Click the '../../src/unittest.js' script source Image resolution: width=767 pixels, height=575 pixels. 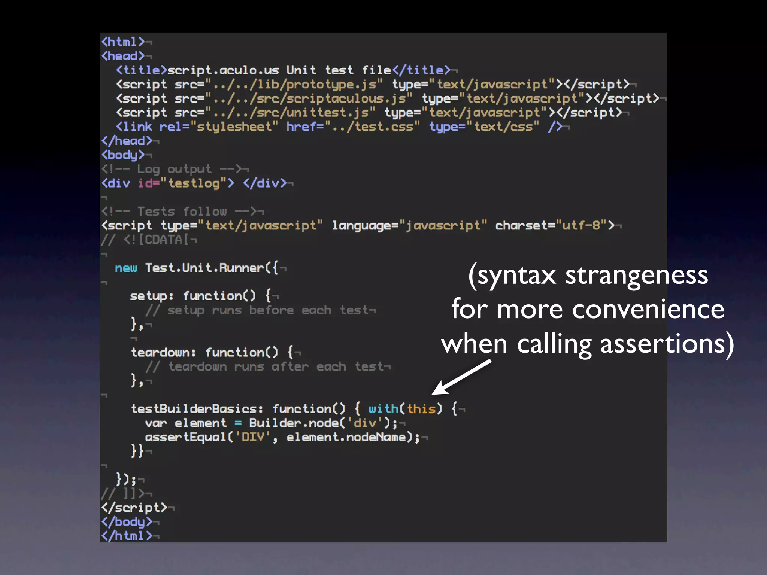pyautogui.click(x=290, y=112)
